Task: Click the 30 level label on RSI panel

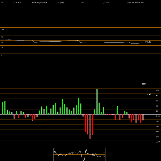Action: tap(2, 47)
